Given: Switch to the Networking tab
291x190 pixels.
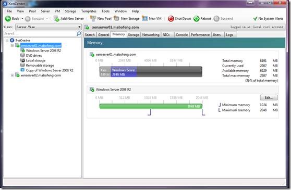Looking at the screenshot, I should click(151, 35).
